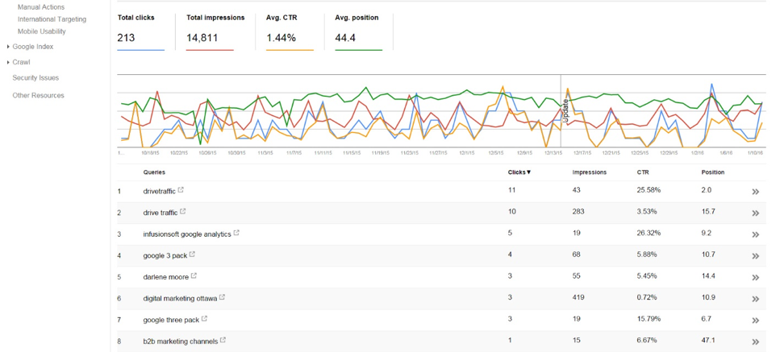Open external link icon for digital marketing ottawa
The height and width of the screenshot is (352, 784).
click(223, 297)
